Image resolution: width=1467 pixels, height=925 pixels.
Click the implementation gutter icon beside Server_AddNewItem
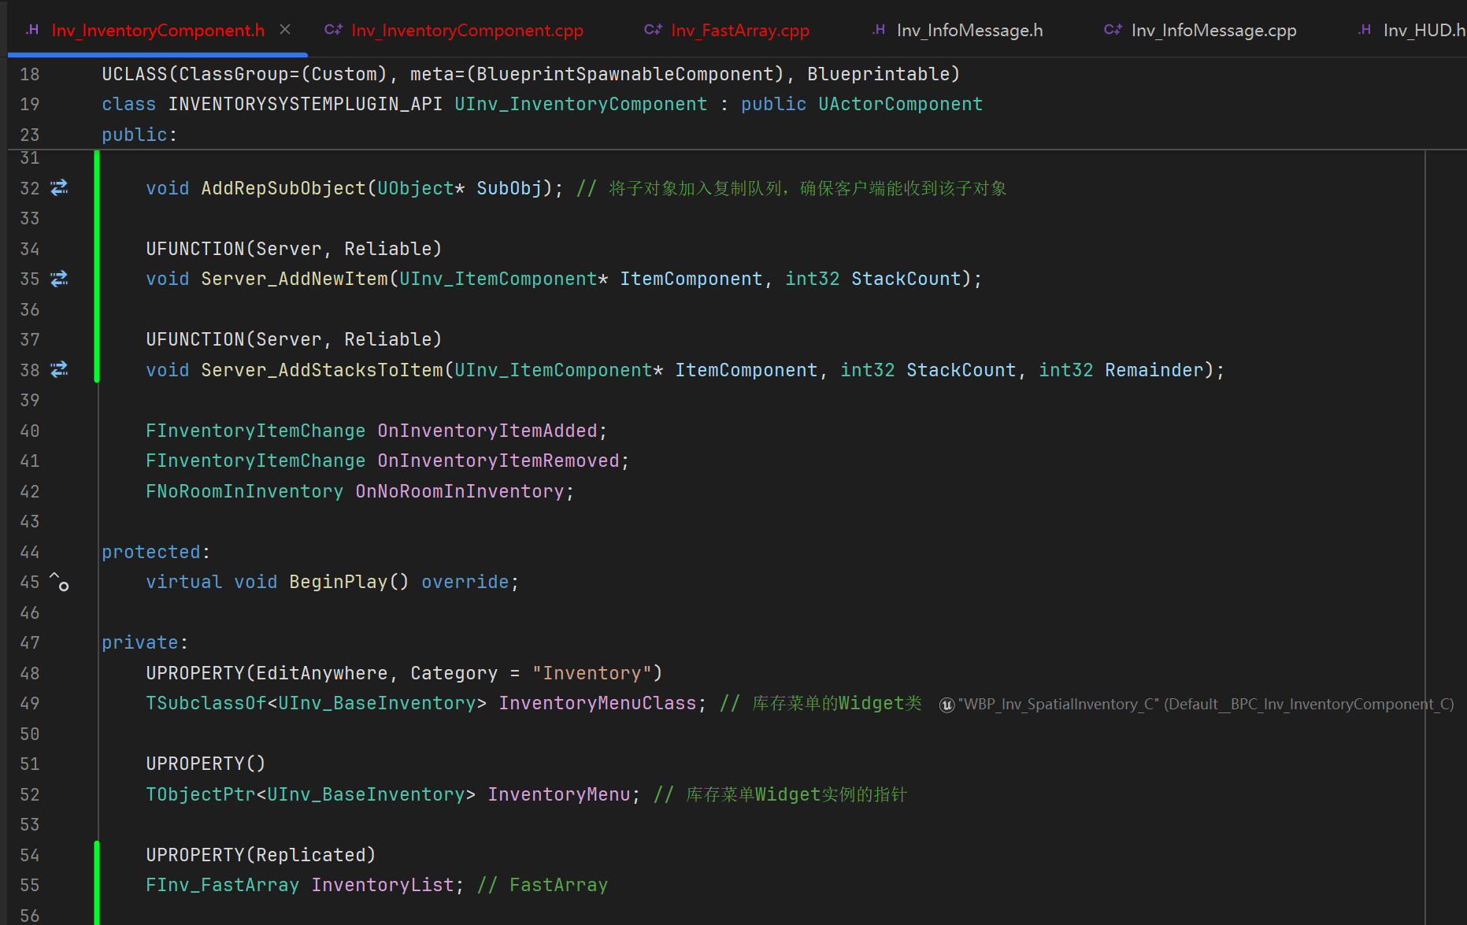tap(59, 279)
